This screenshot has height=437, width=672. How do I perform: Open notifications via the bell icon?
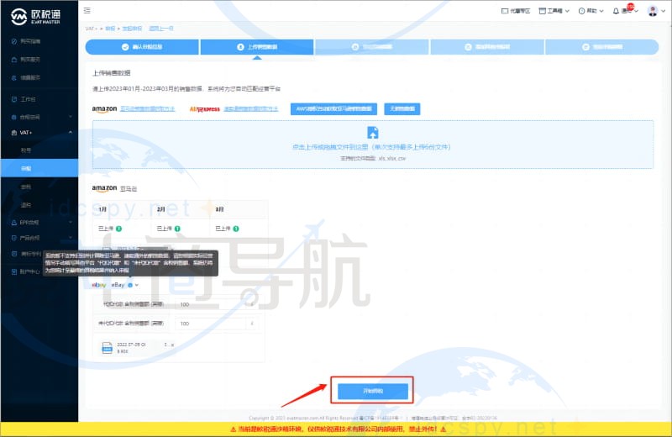tap(616, 11)
